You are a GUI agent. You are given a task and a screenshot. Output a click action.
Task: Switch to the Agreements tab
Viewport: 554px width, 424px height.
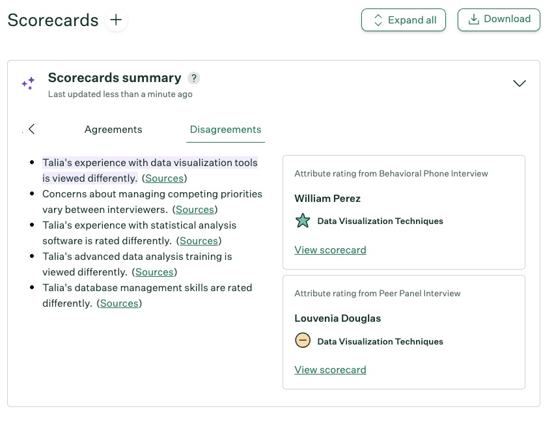point(113,130)
